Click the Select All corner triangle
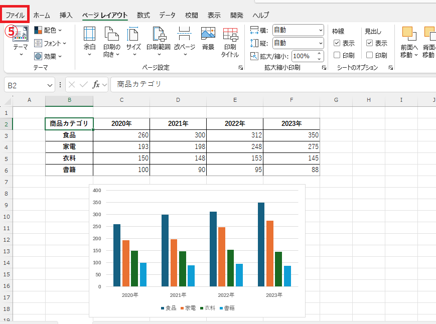The height and width of the screenshot is (324, 436). [8, 101]
